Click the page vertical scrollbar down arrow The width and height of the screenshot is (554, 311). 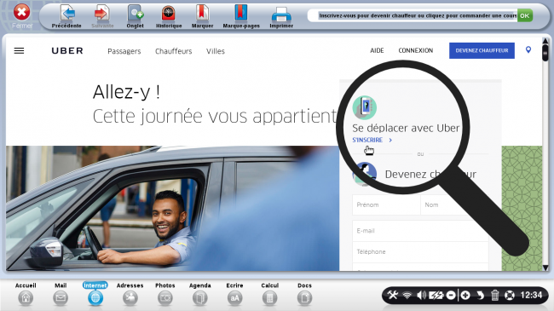pyautogui.click(x=545, y=268)
